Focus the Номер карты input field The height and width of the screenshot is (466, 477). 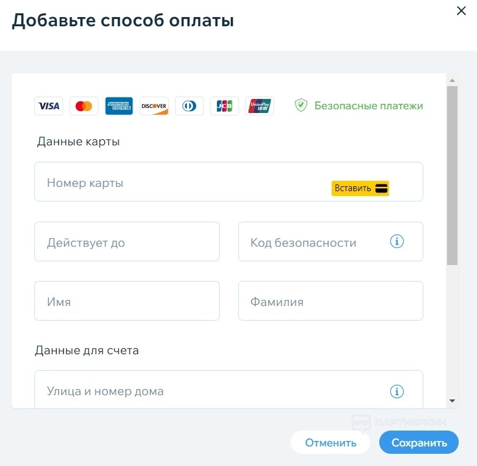(183, 182)
